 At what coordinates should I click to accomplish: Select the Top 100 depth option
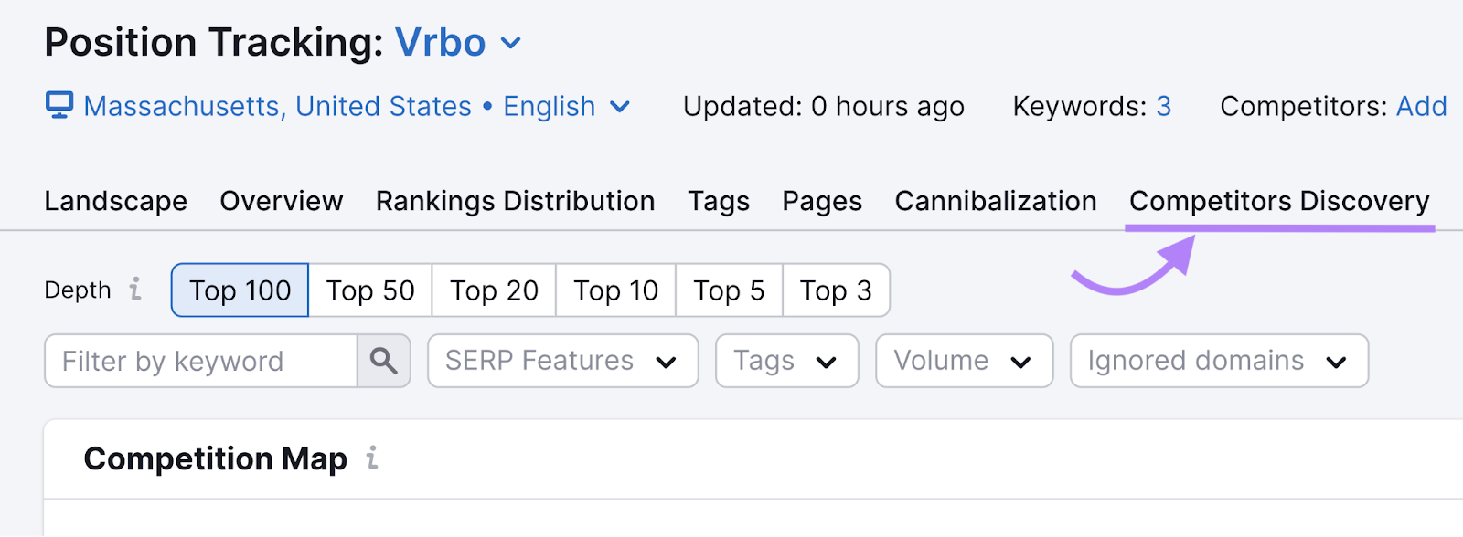pyautogui.click(x=240, y=290)
